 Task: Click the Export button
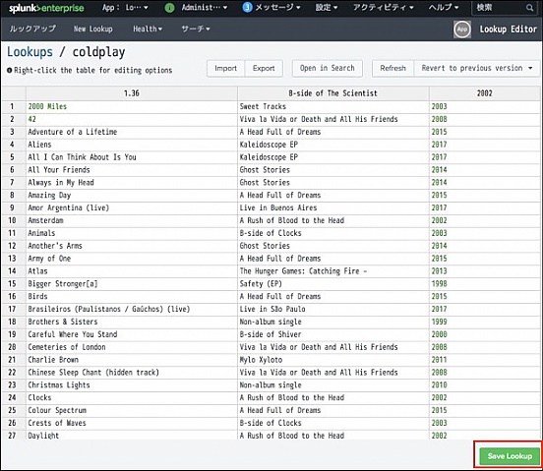coord(264,68)
